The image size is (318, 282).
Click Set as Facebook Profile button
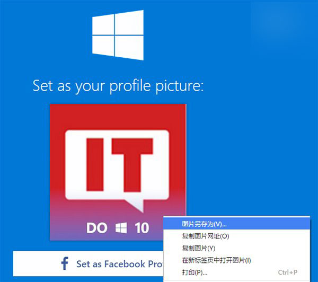[88, 264]
